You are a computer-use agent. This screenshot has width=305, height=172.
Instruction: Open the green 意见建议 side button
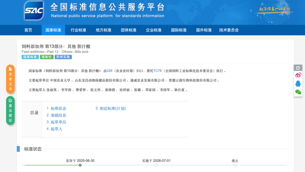(10, 110)
